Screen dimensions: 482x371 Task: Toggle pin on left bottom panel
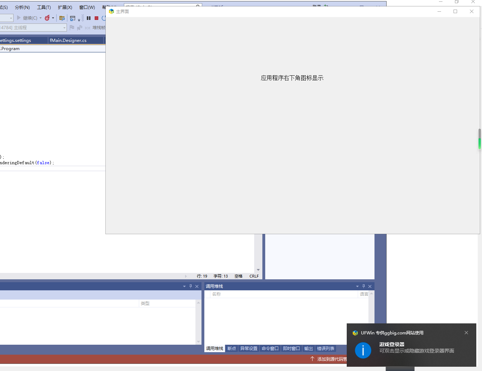pyautogui.click(x=190, y=286)
